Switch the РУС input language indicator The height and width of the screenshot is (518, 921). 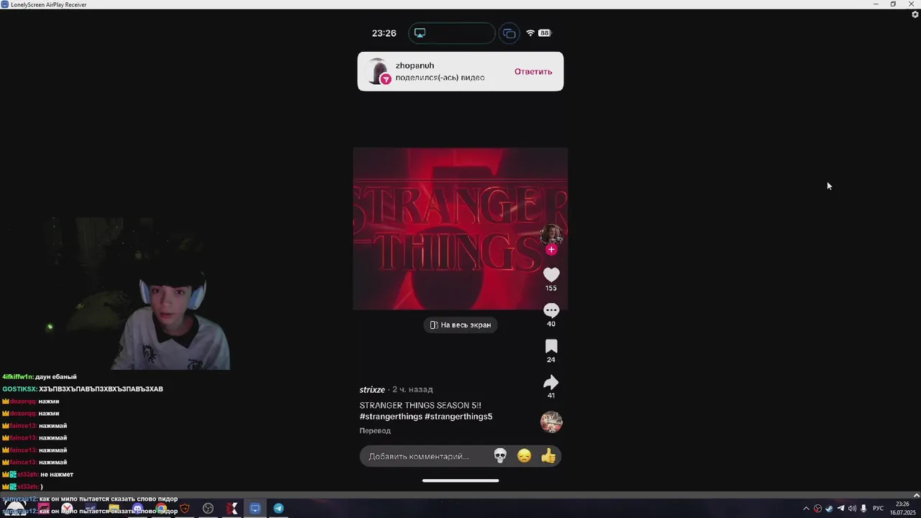878,509
